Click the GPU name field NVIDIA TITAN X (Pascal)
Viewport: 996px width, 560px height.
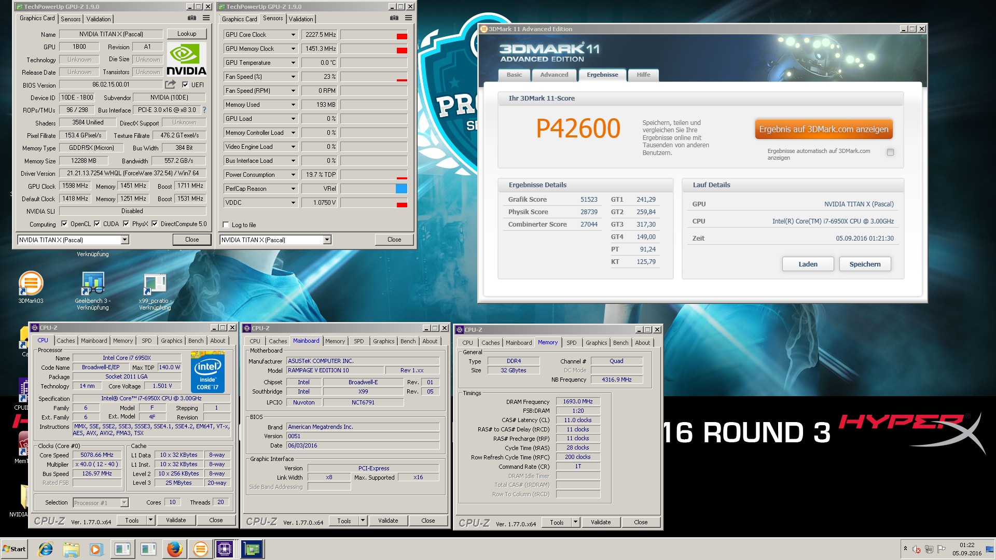[111, 34]
